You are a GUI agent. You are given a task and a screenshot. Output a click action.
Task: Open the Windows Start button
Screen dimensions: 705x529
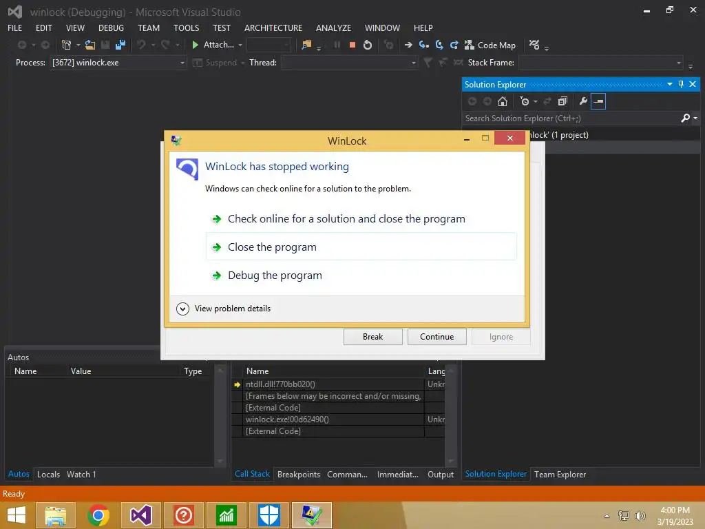(17, 515)
